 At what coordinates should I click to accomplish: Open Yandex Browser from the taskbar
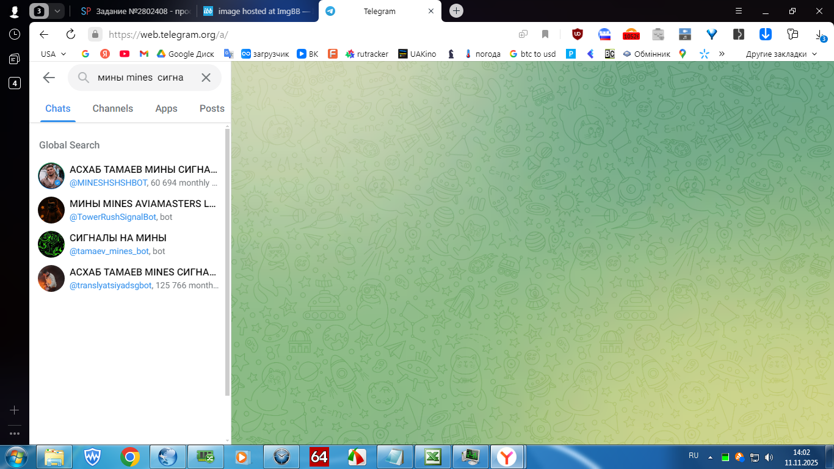point(506,457)
